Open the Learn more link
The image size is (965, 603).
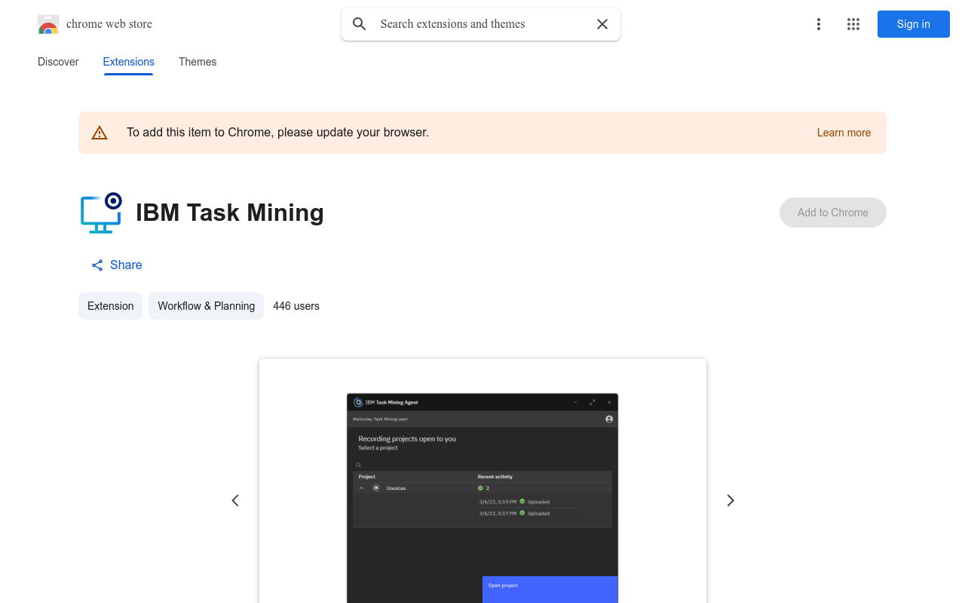coord(844,133)
